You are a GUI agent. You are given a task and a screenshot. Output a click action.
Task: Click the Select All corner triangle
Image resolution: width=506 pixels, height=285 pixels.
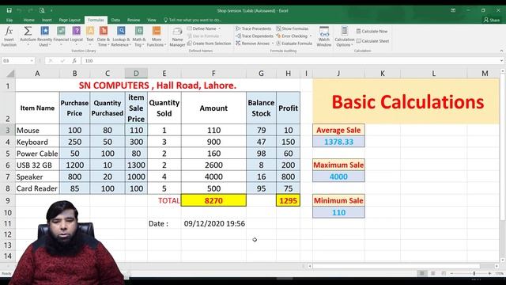10,74
